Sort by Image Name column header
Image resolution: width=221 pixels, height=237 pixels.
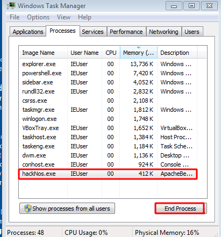coord(43,53)
